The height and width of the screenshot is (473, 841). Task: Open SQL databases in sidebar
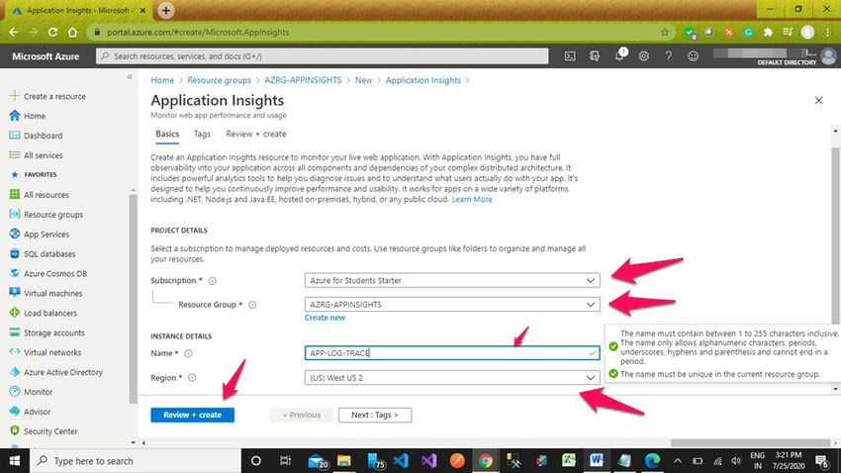coord(43,254)
